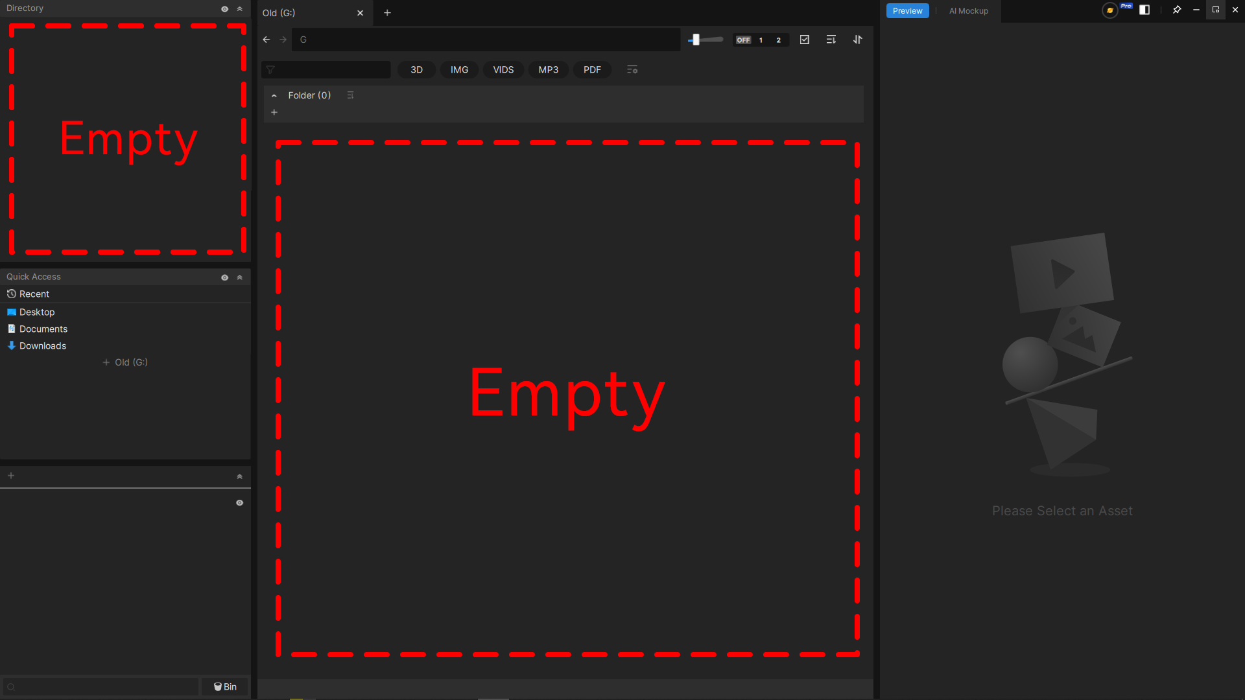Toggle Quick Access panel eye icon
1245x700 pixels.
click(224, 277)
